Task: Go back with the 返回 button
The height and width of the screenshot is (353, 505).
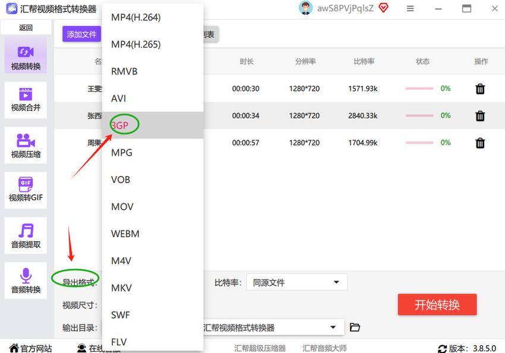Action: (26, 27)
